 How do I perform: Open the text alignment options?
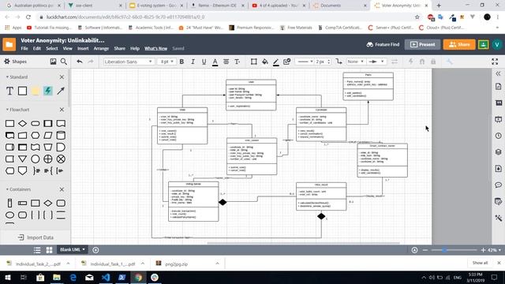[x=226, y=62]
